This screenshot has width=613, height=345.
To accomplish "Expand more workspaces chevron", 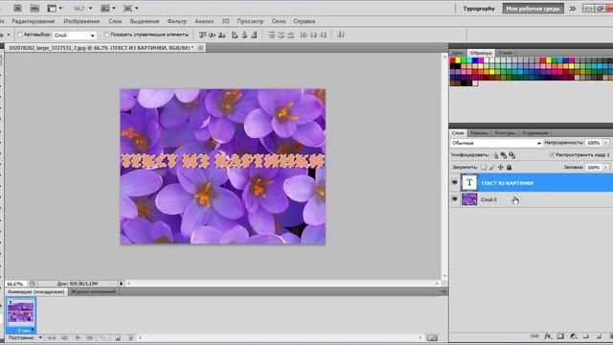I will pos(573,9).
